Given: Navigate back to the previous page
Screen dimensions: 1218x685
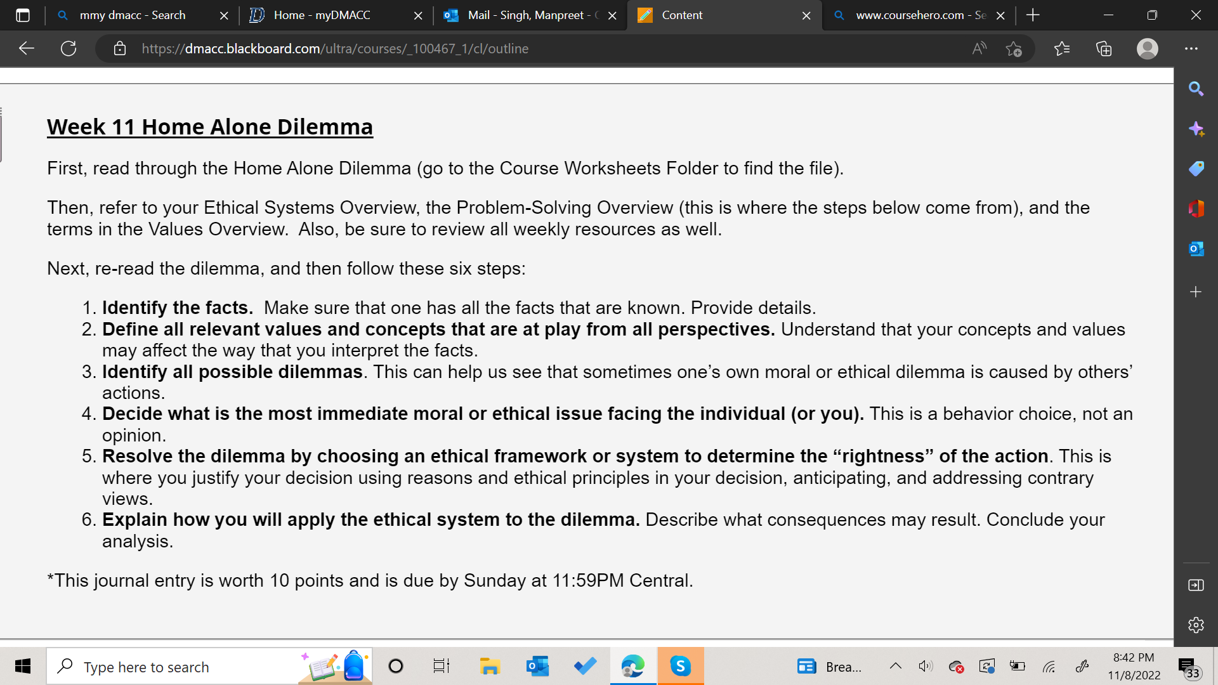Looking at the screenshot, I should (25, 48).
